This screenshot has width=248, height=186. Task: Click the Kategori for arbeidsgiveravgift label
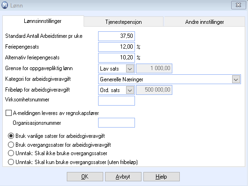click(x=38, y=79)
